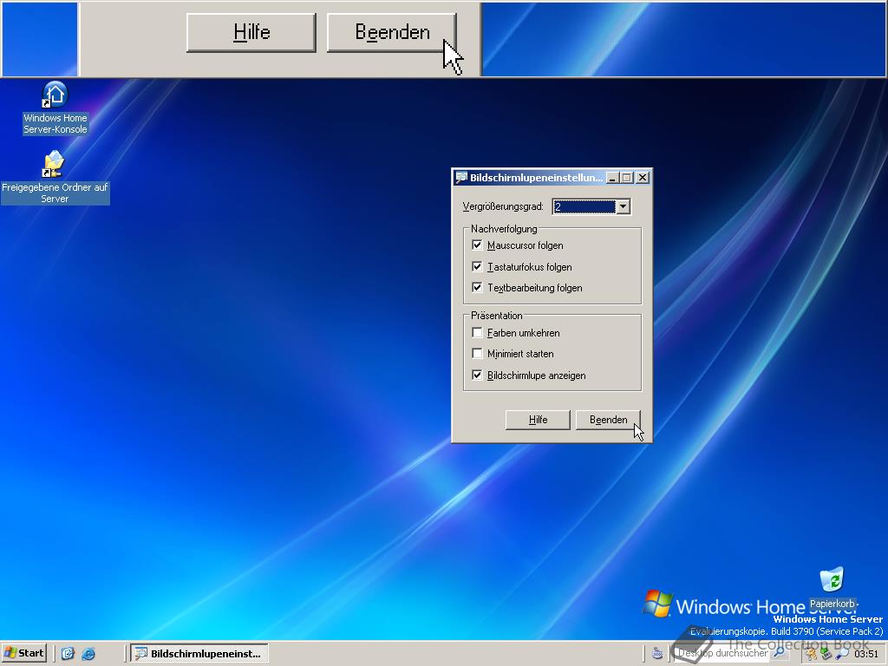Viewport: 888px width, 666px height.
Task: Uncheck Tastaturfokus folgen checkbox
Action: pyautogui.click(x=477, y=267)
